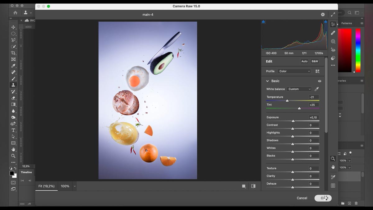Click the Exposure slider handle
Screen dimensions: 373x210
293,121
